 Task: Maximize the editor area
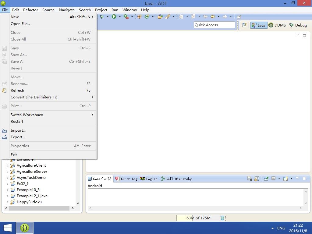304,35
